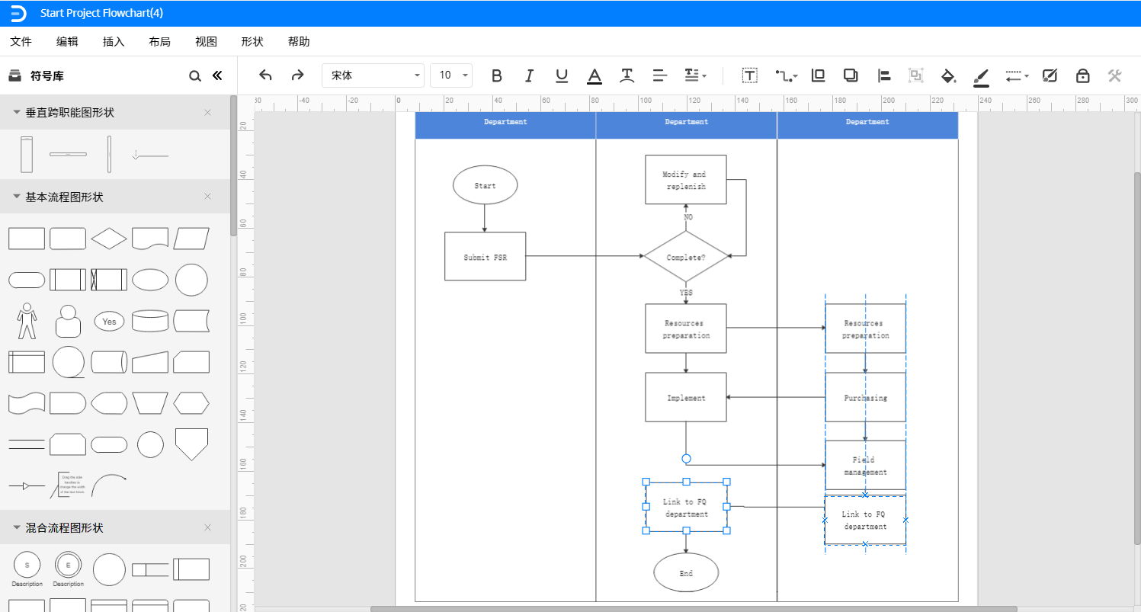Open the 插入 menu

tap(114, 42)
